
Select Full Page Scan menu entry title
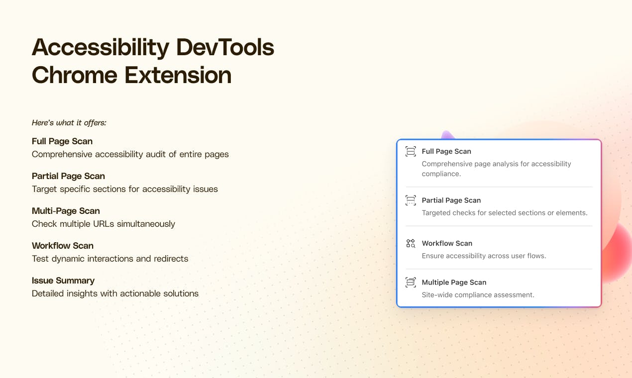pyautogui.click(x=446, y=151)
